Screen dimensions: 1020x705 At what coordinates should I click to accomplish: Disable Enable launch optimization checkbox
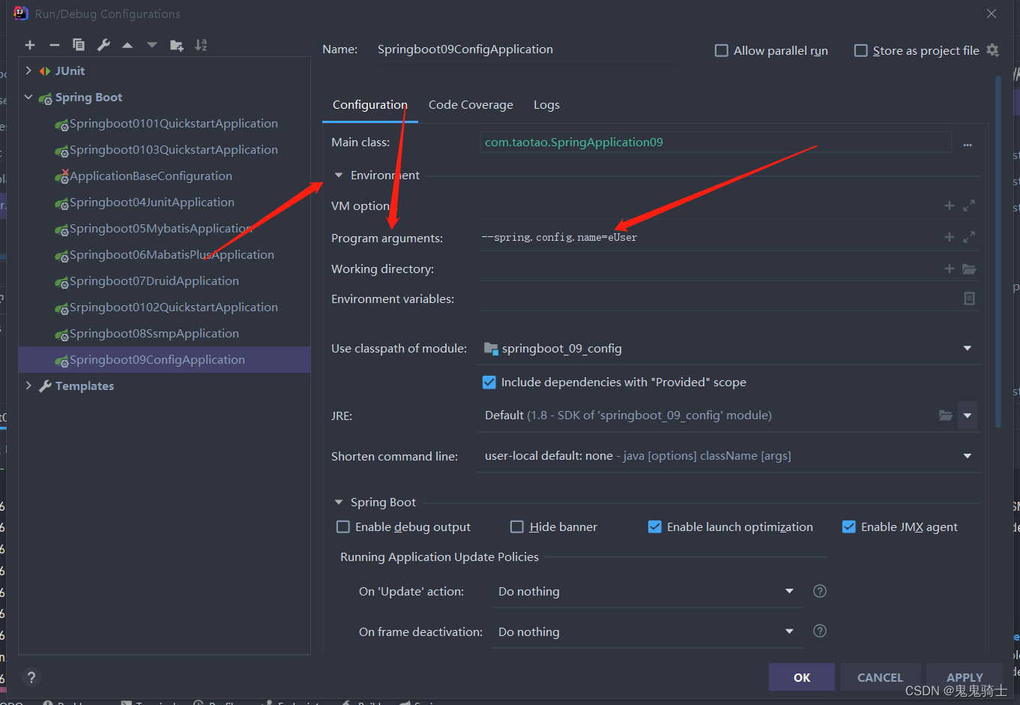[x=655, y=527]
